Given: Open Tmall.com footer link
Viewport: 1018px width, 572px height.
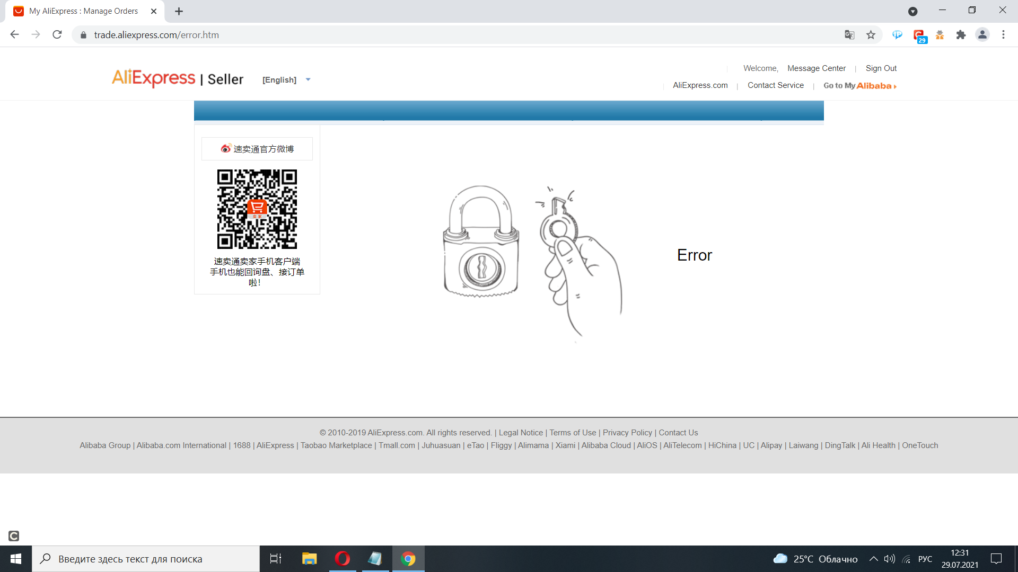Looking at the screenshot, I should 397,445.
